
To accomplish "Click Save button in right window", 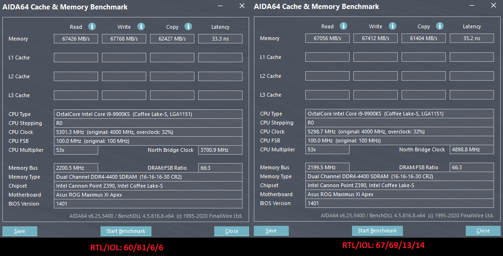I will coord(271,231).
